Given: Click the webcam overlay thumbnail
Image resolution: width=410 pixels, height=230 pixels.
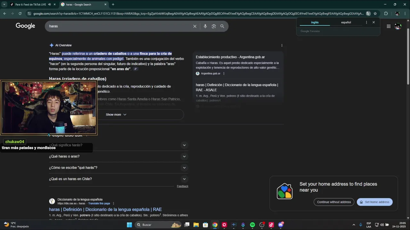Looking at the screenshot, I should 49,108.
